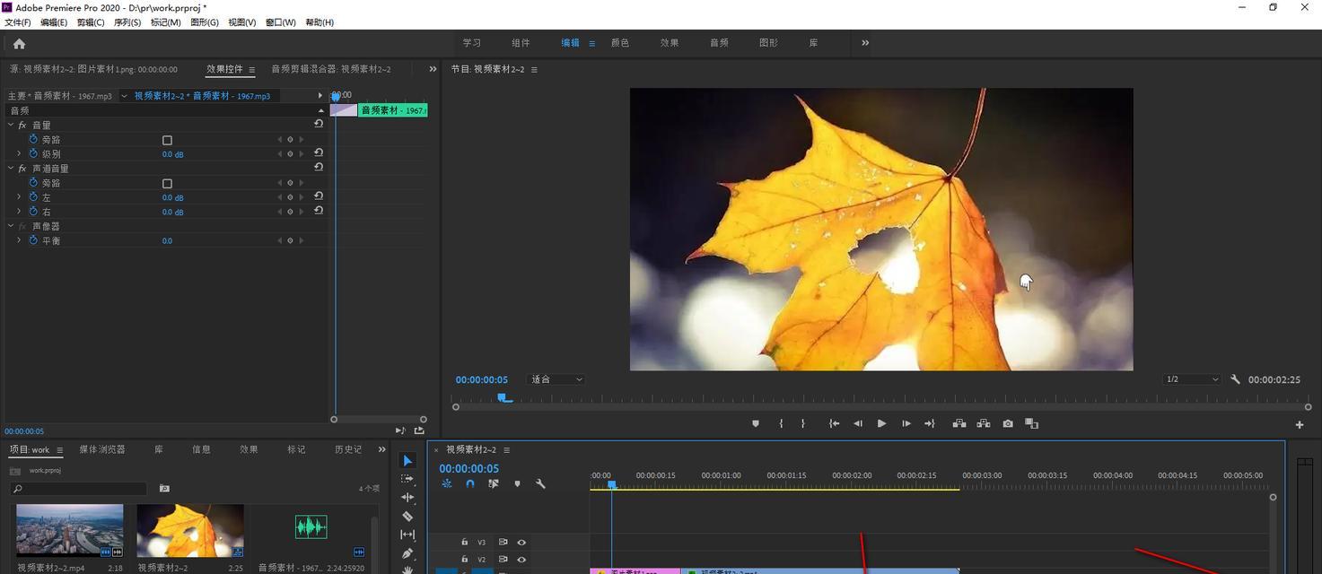
Task: Open comparison view button
Action: pos(1032,423)
